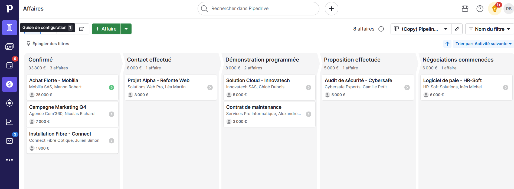This screenshot has width=514, height=189.
Task: Open the Marketplace store icon
Action: coord(465,9)
